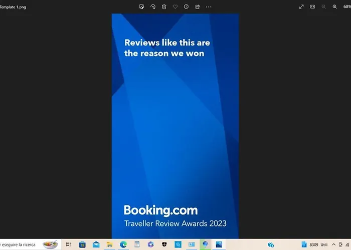351x250 pixels.
Task: Click the Template 1.png file name
Action: [x=13, y=7]
